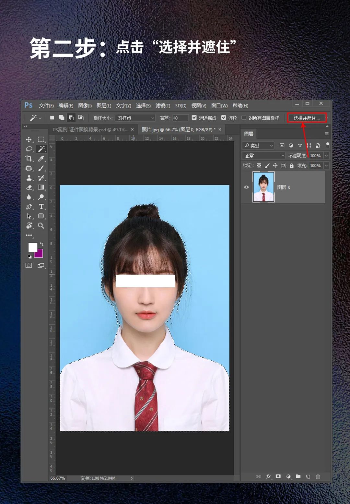350x504 pixels.
Task: Open the 滤镜 menu
Action: coord(162,106)
